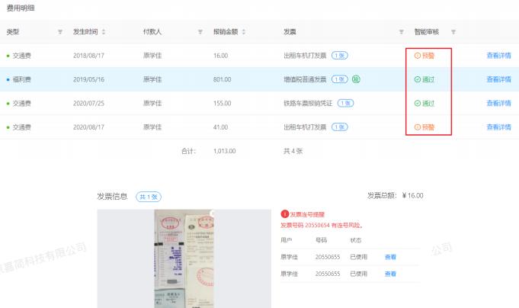Select the 福利费 expense type cell

[x=22, y=79]
